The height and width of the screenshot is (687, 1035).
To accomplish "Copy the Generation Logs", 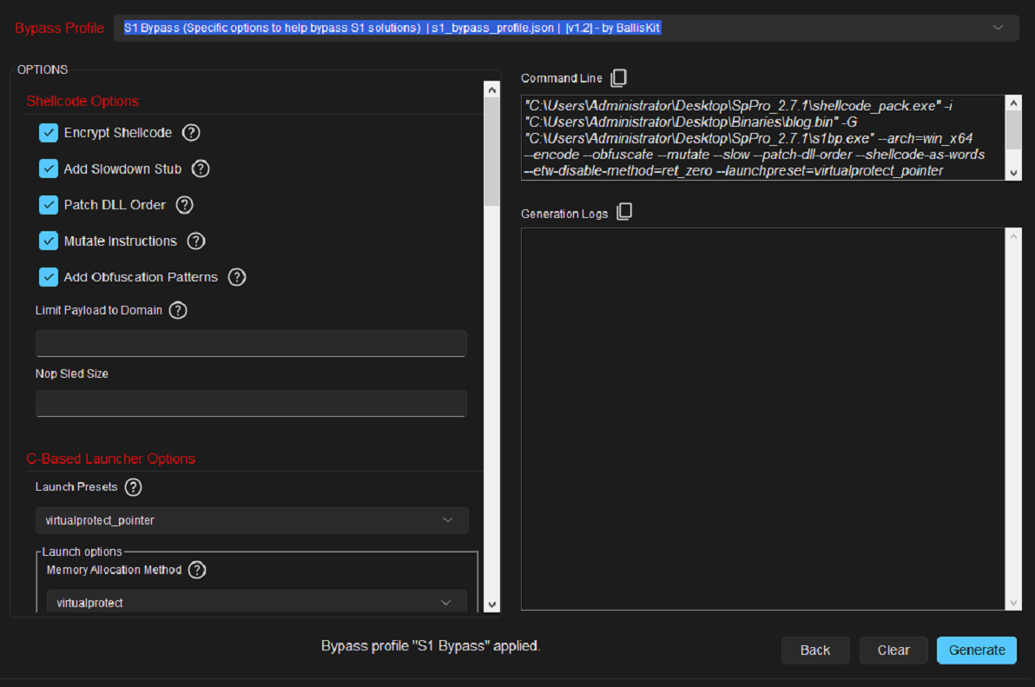I will 623,211.
